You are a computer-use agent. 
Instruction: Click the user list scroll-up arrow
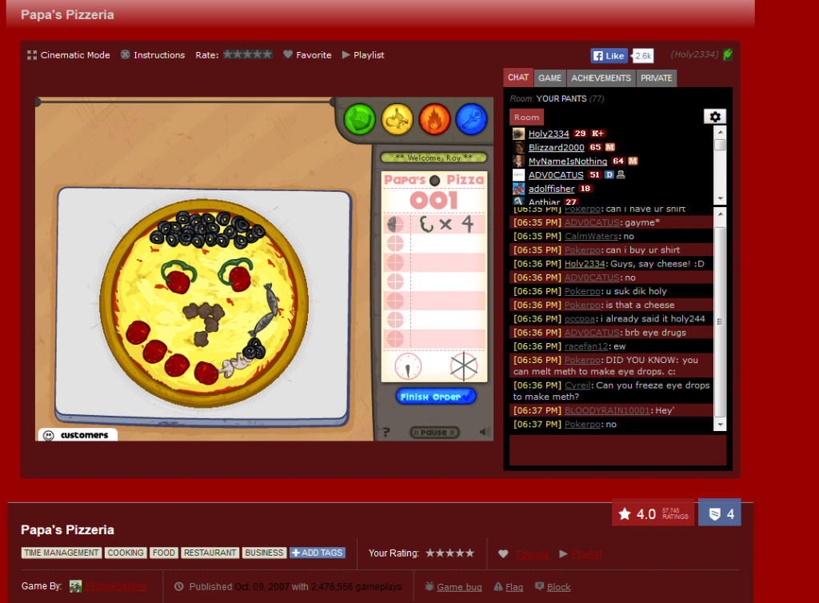(721, 132)
